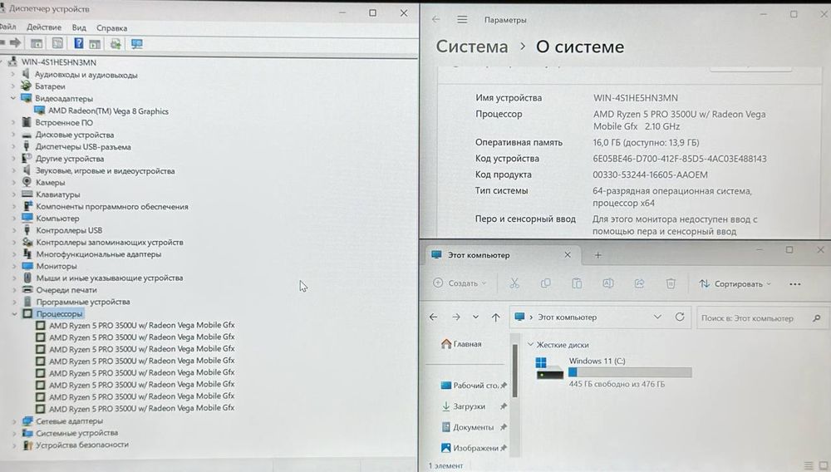The height and width of the screenshot is (472, 831).
Task: Expand the Сетевые адаптеры node
Action: (x=14, y=421)
